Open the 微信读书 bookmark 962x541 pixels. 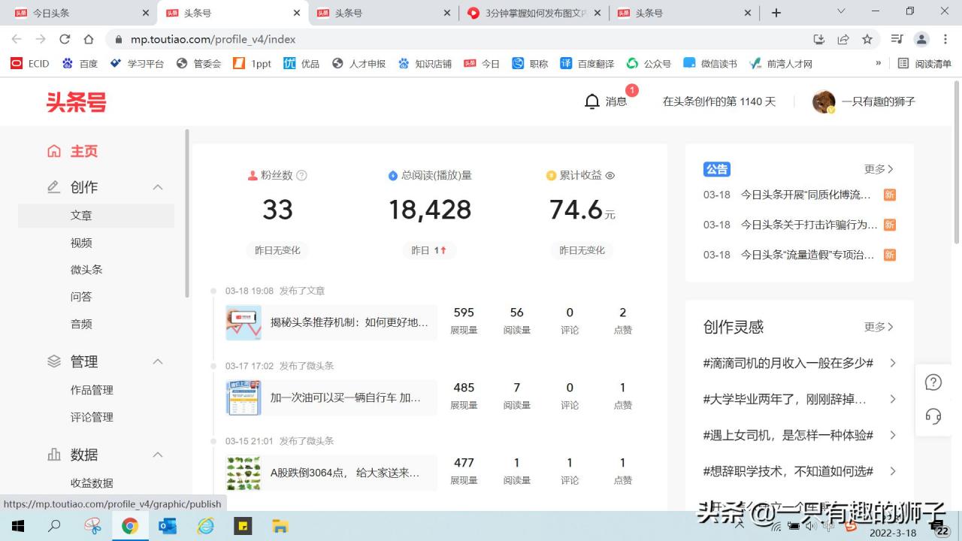710,64
